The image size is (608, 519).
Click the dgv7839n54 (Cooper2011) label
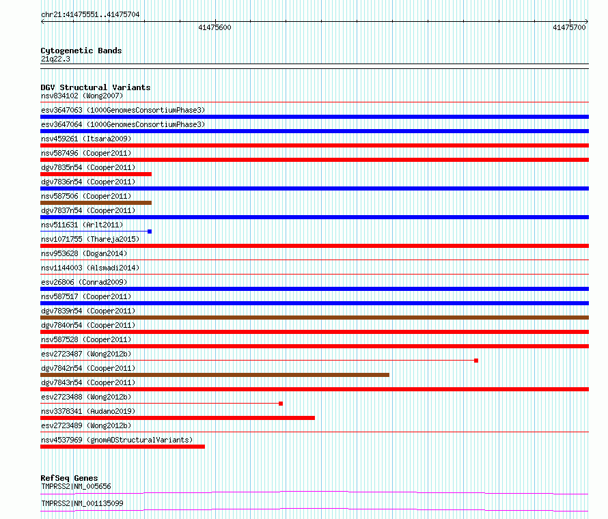[x=88, y=311]
